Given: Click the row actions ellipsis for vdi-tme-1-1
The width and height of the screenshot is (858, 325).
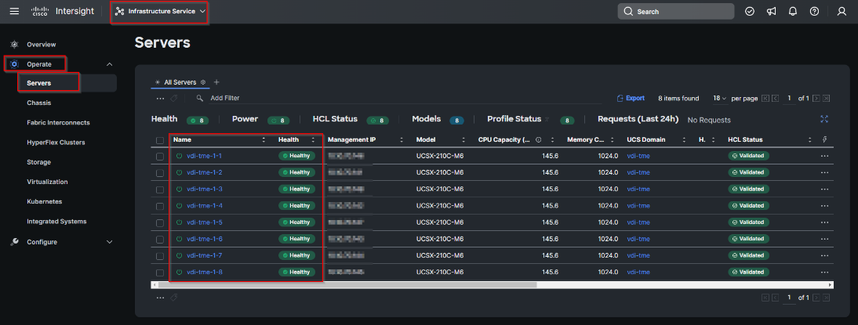Looking at the screenshot, I should [x=823, y=156].
